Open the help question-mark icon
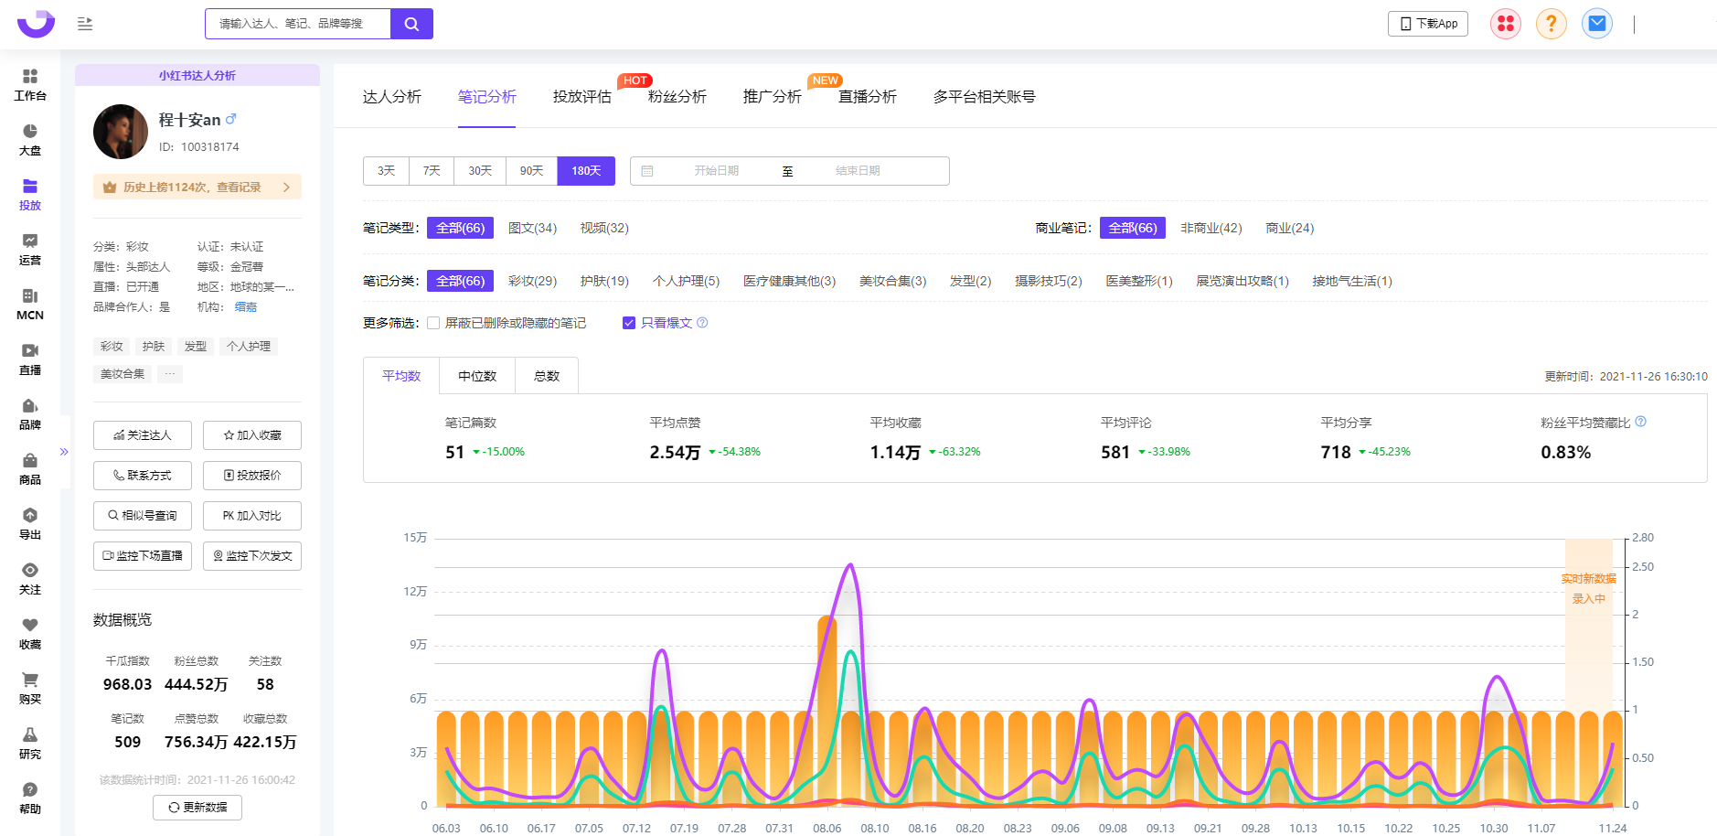 [x=1551, y=24]
